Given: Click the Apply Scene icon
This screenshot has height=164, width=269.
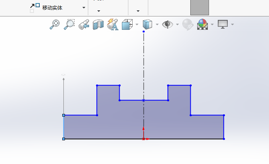Looking at the screenshot, I should tap(203, 24).
